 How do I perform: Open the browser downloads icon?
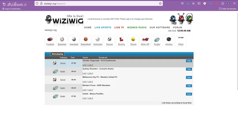188,4
